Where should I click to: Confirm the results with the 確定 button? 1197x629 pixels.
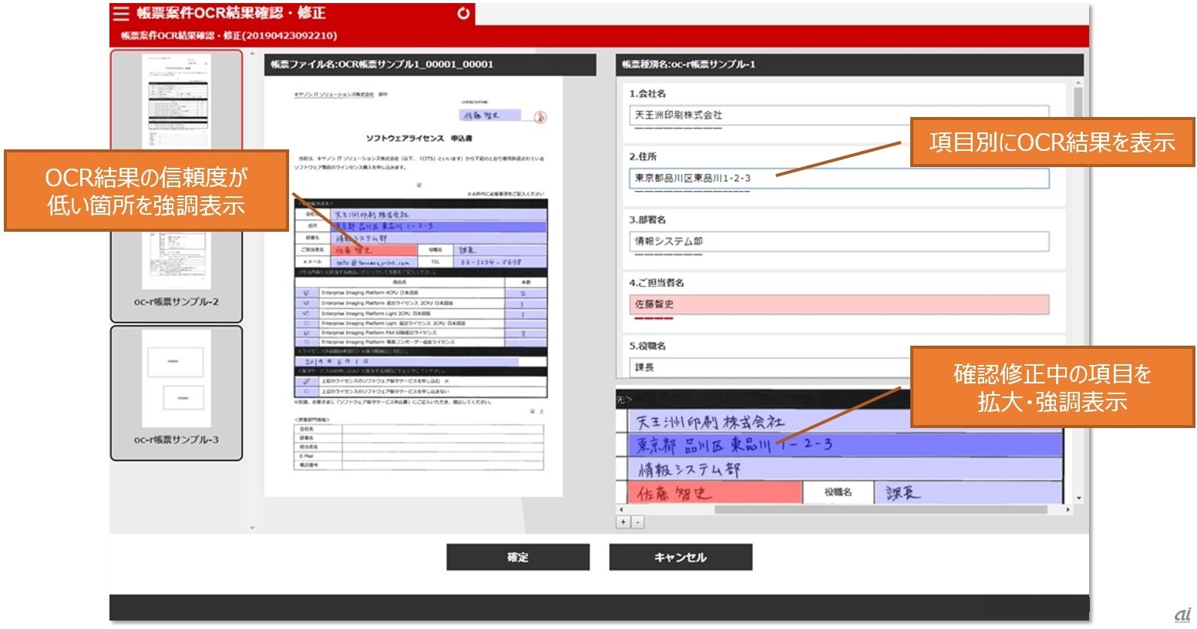click(x=518, y=557)
